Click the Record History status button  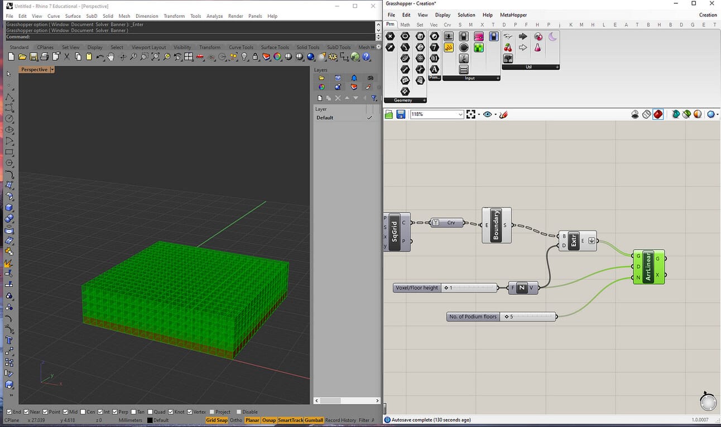coord(340,420)
